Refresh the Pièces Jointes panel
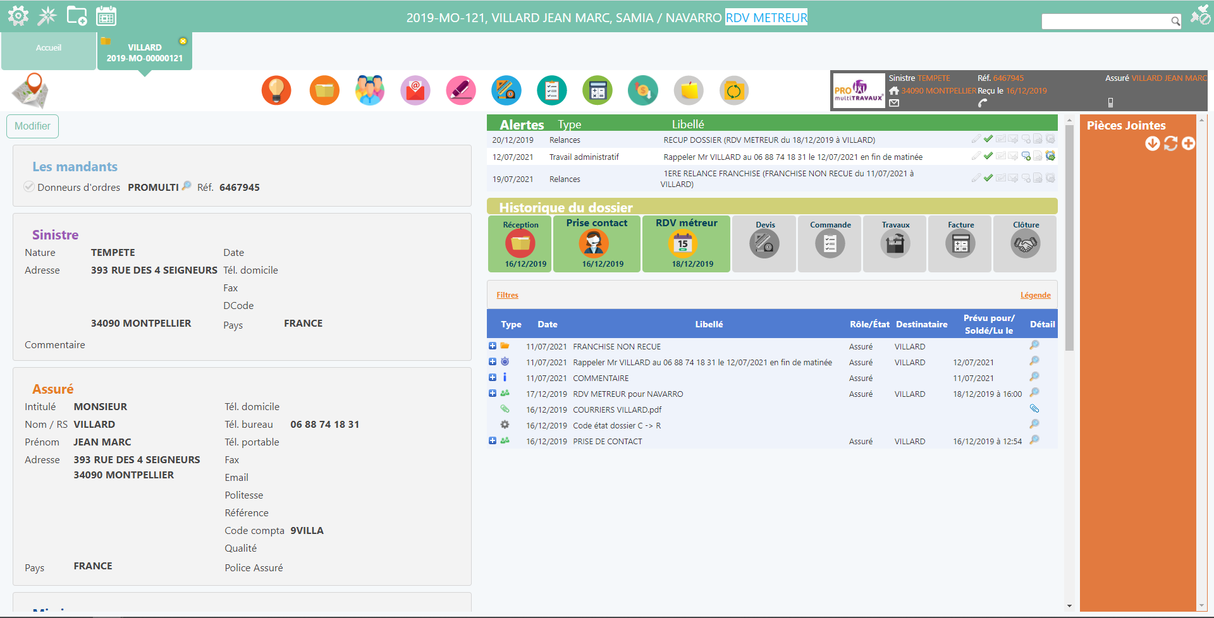This screenshot has height=618, width=1214. click(x=1170, y=144)
